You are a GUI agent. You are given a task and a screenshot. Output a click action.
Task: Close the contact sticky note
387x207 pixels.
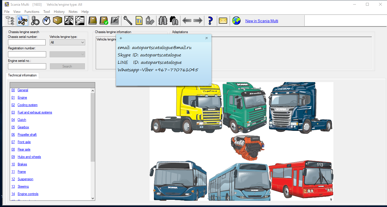[x=207, y=38]
